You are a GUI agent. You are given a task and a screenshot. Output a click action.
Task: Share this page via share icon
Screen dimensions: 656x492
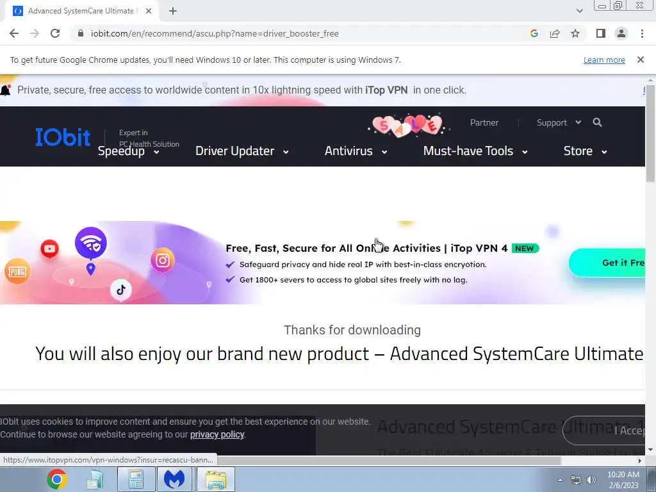[555, 33]
